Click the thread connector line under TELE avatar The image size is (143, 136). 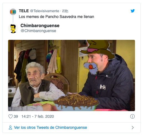coord(13,19)
